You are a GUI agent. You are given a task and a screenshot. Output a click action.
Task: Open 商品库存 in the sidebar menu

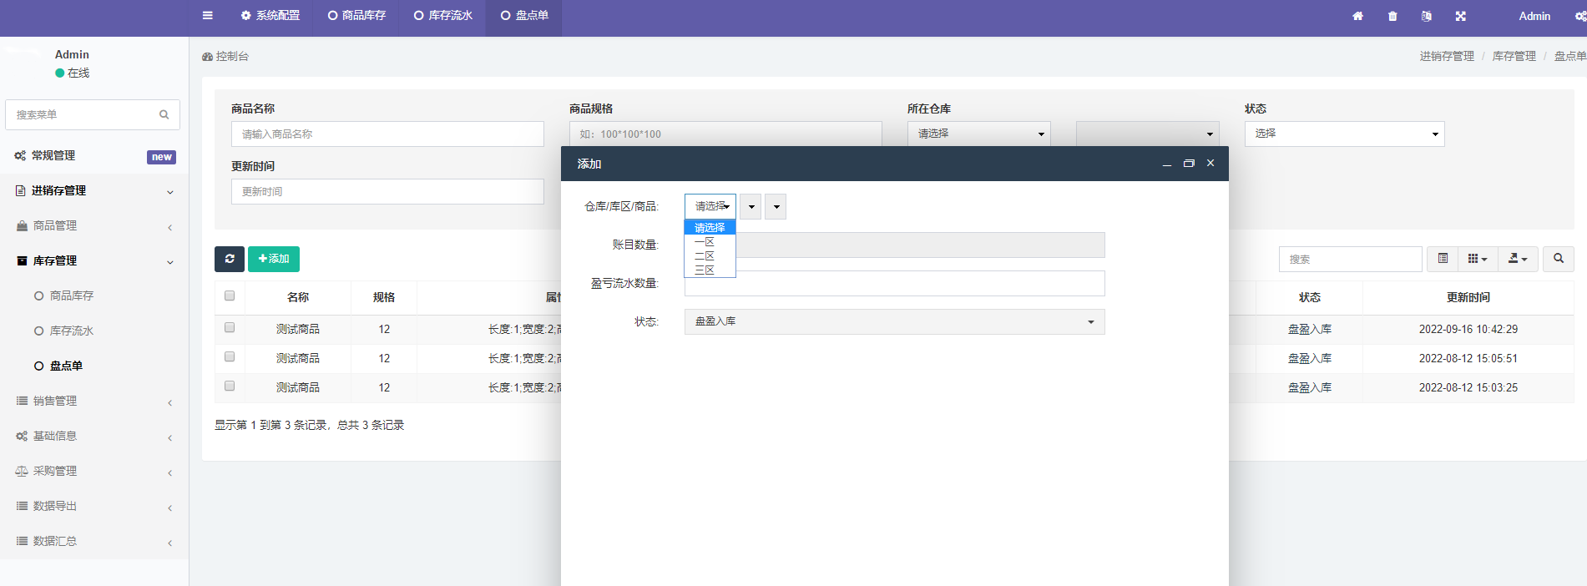72,296
